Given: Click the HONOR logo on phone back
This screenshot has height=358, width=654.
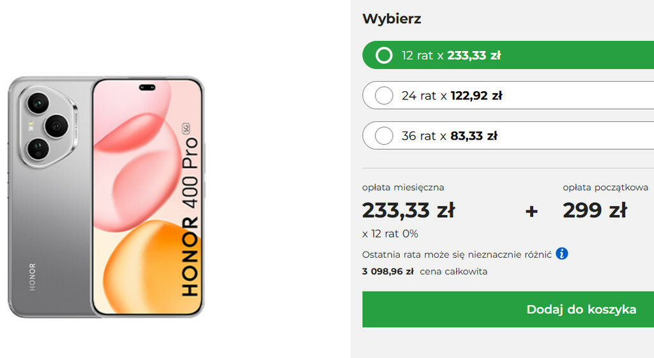Looking at the screenshot, I should (32, 277).
